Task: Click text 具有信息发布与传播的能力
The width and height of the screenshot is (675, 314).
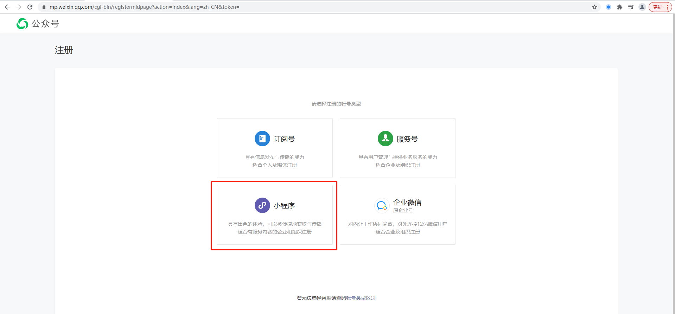Action: click(275, 157)
